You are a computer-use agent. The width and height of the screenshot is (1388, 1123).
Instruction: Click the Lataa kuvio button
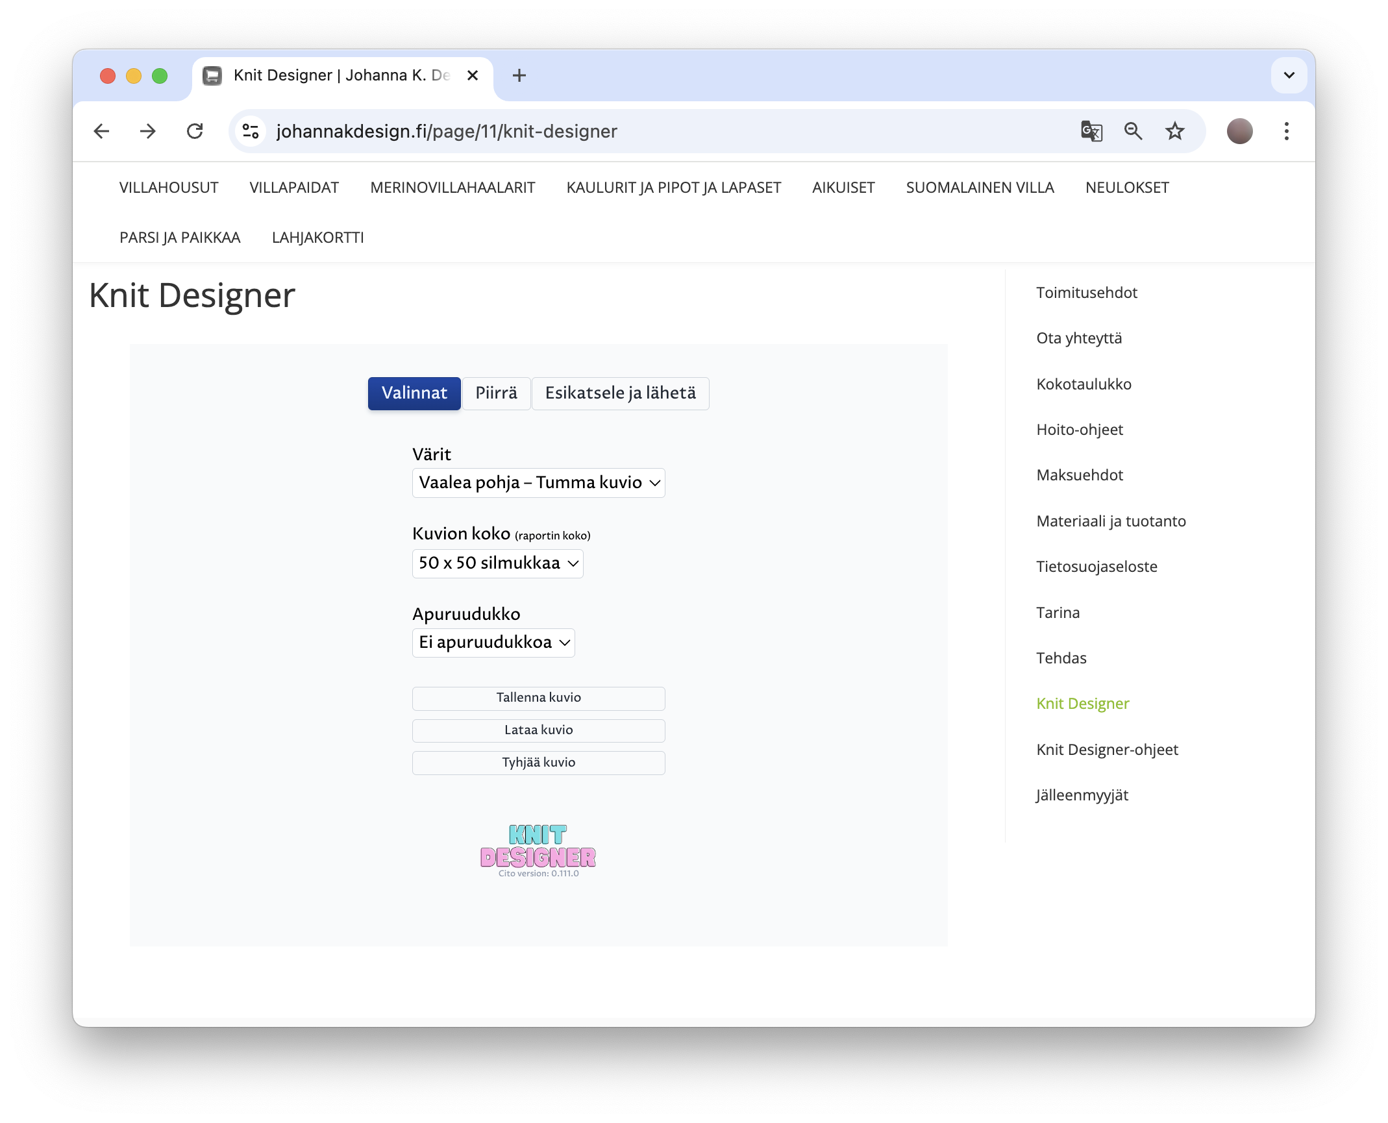[538, 731]
